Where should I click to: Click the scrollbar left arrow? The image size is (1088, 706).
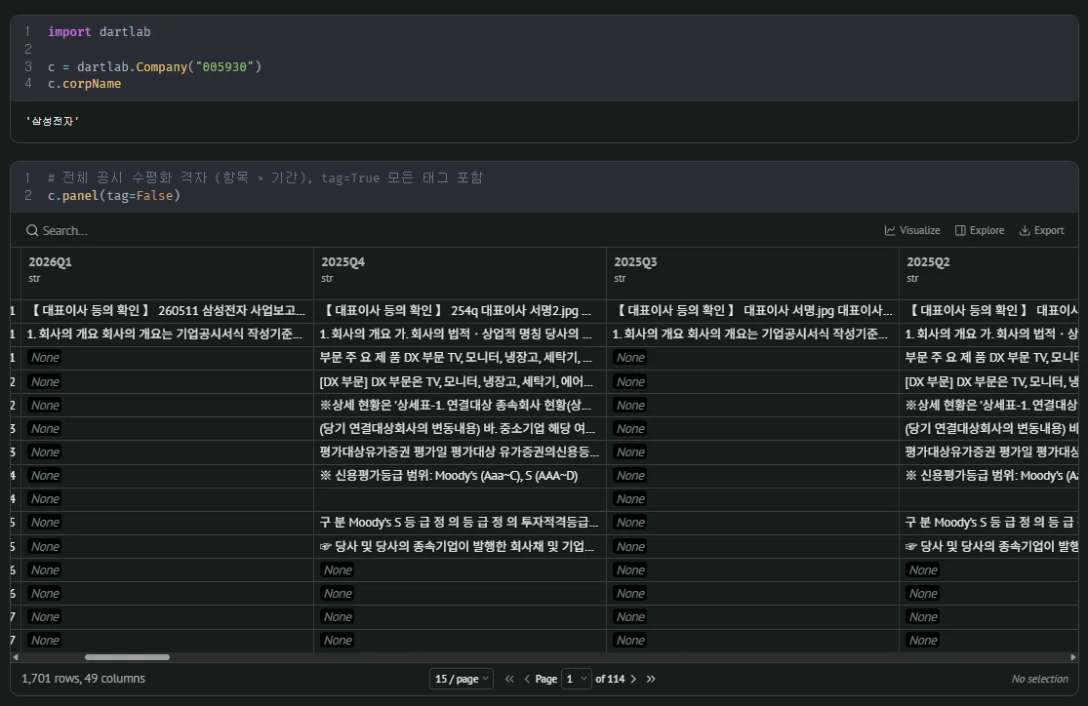pyautogui.click(x=16, y=657)
